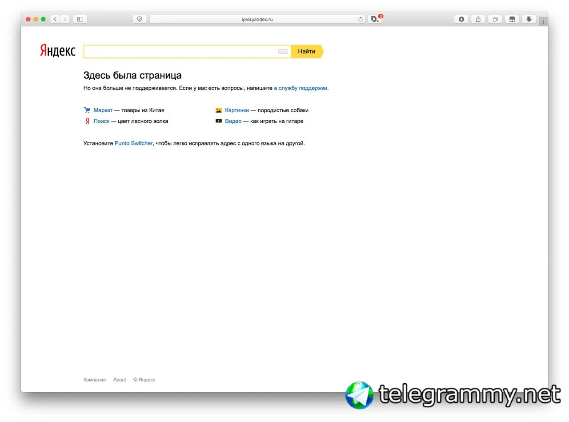Click the Найти search button

pos(307,52)
